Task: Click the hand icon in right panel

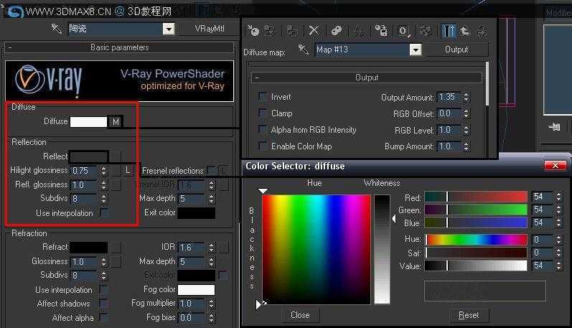Action: coord(554,127)
